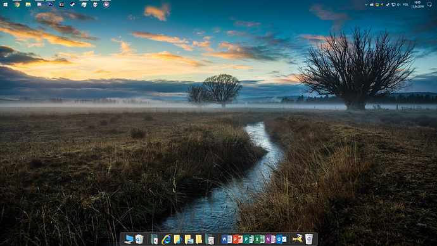Open the Music folder in the dock
Viewport: 437px width, 246px height.
177,239
